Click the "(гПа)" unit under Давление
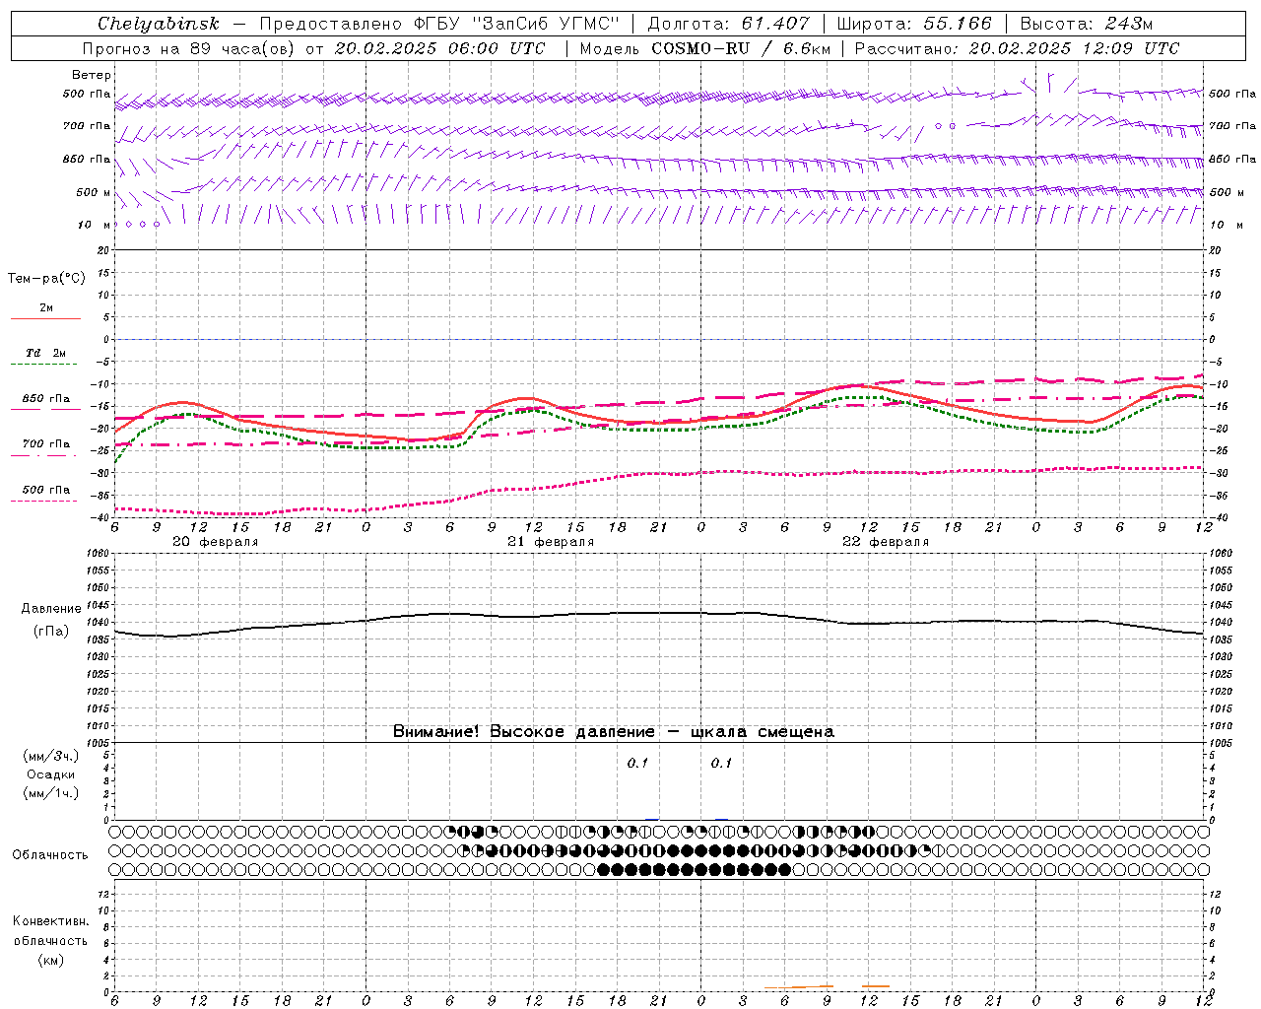The width and height of the screenshot is (1261, 1009). click(51, 631)
